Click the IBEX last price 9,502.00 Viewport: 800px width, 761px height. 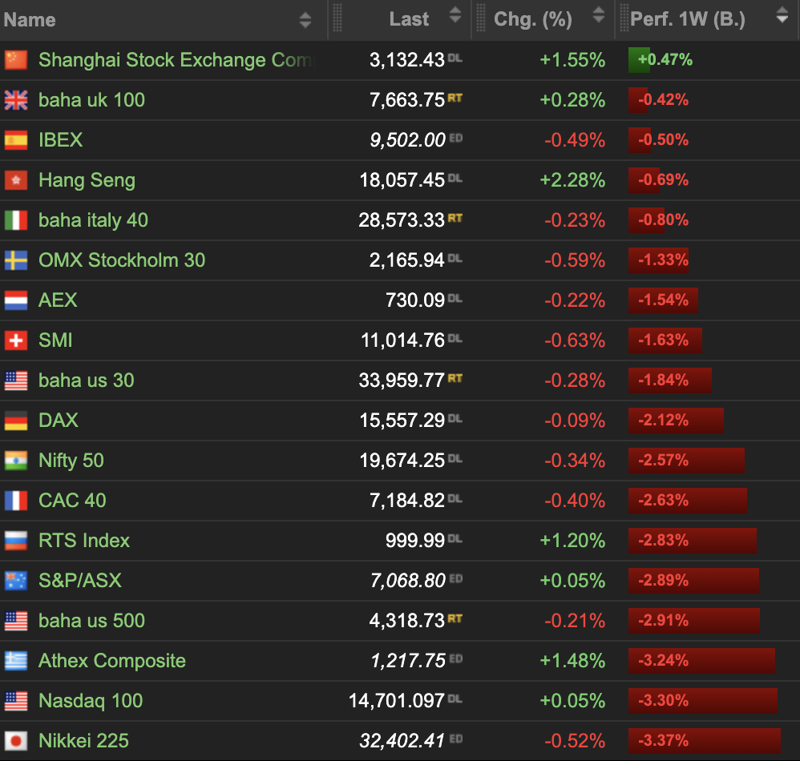pos(408,140)
